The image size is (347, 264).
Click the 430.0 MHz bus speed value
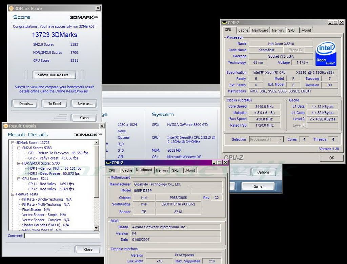click(264, 119)
